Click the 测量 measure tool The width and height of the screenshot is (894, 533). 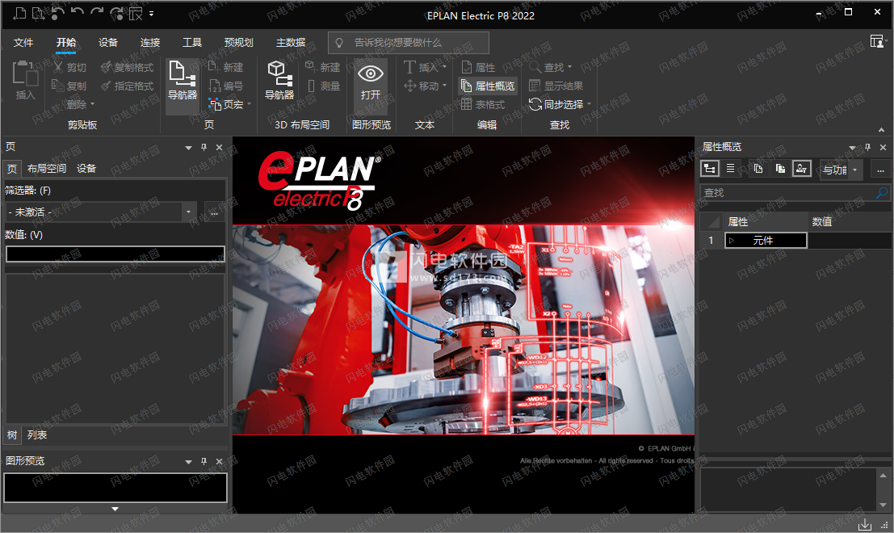pos(323,86)
